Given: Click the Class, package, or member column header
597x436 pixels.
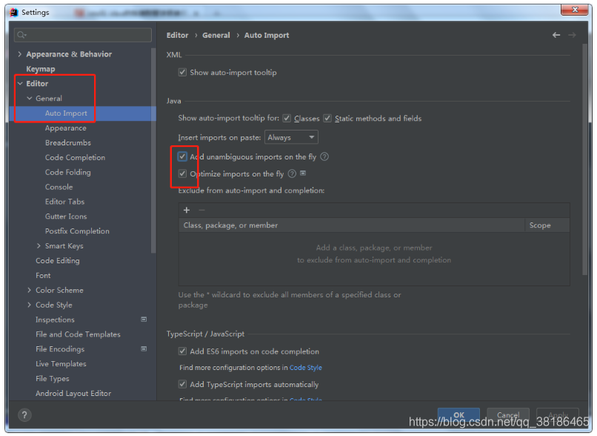Looking at the screenshot, I should [x=351, y=225].
